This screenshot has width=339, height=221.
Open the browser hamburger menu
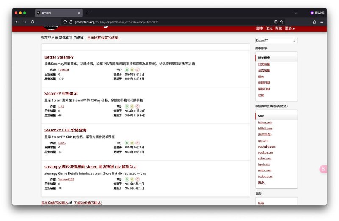coord(322,22)
